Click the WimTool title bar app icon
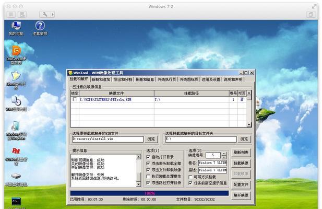The height and width of the screenshot is (209, 322). 70,73
